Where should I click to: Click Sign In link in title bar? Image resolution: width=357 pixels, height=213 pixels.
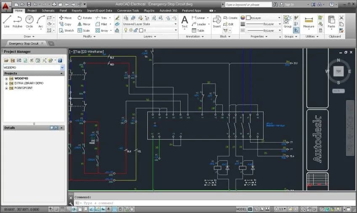(289, 4)
